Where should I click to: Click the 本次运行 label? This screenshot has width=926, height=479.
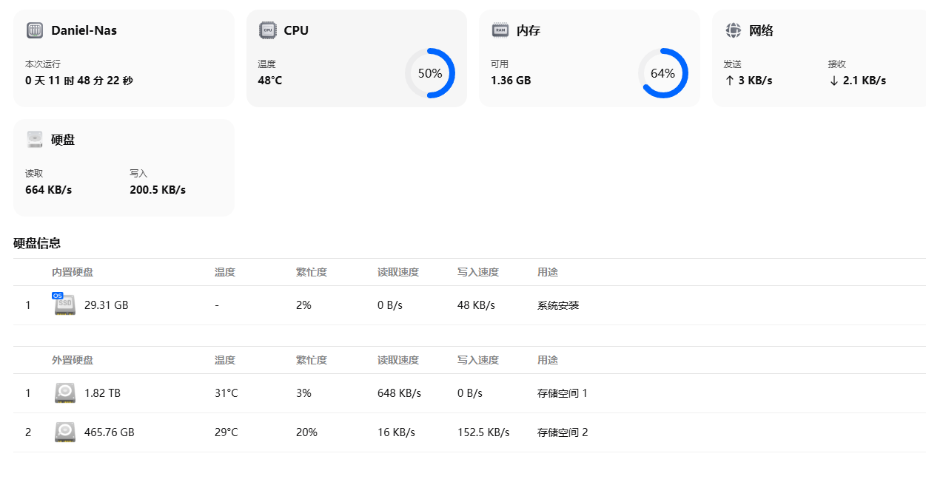tap(43, 64)
